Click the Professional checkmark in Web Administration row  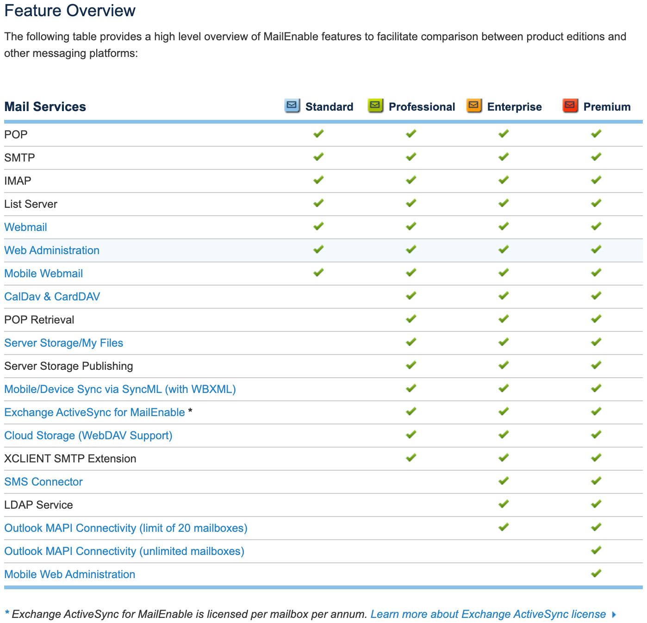tap(411, 249)
